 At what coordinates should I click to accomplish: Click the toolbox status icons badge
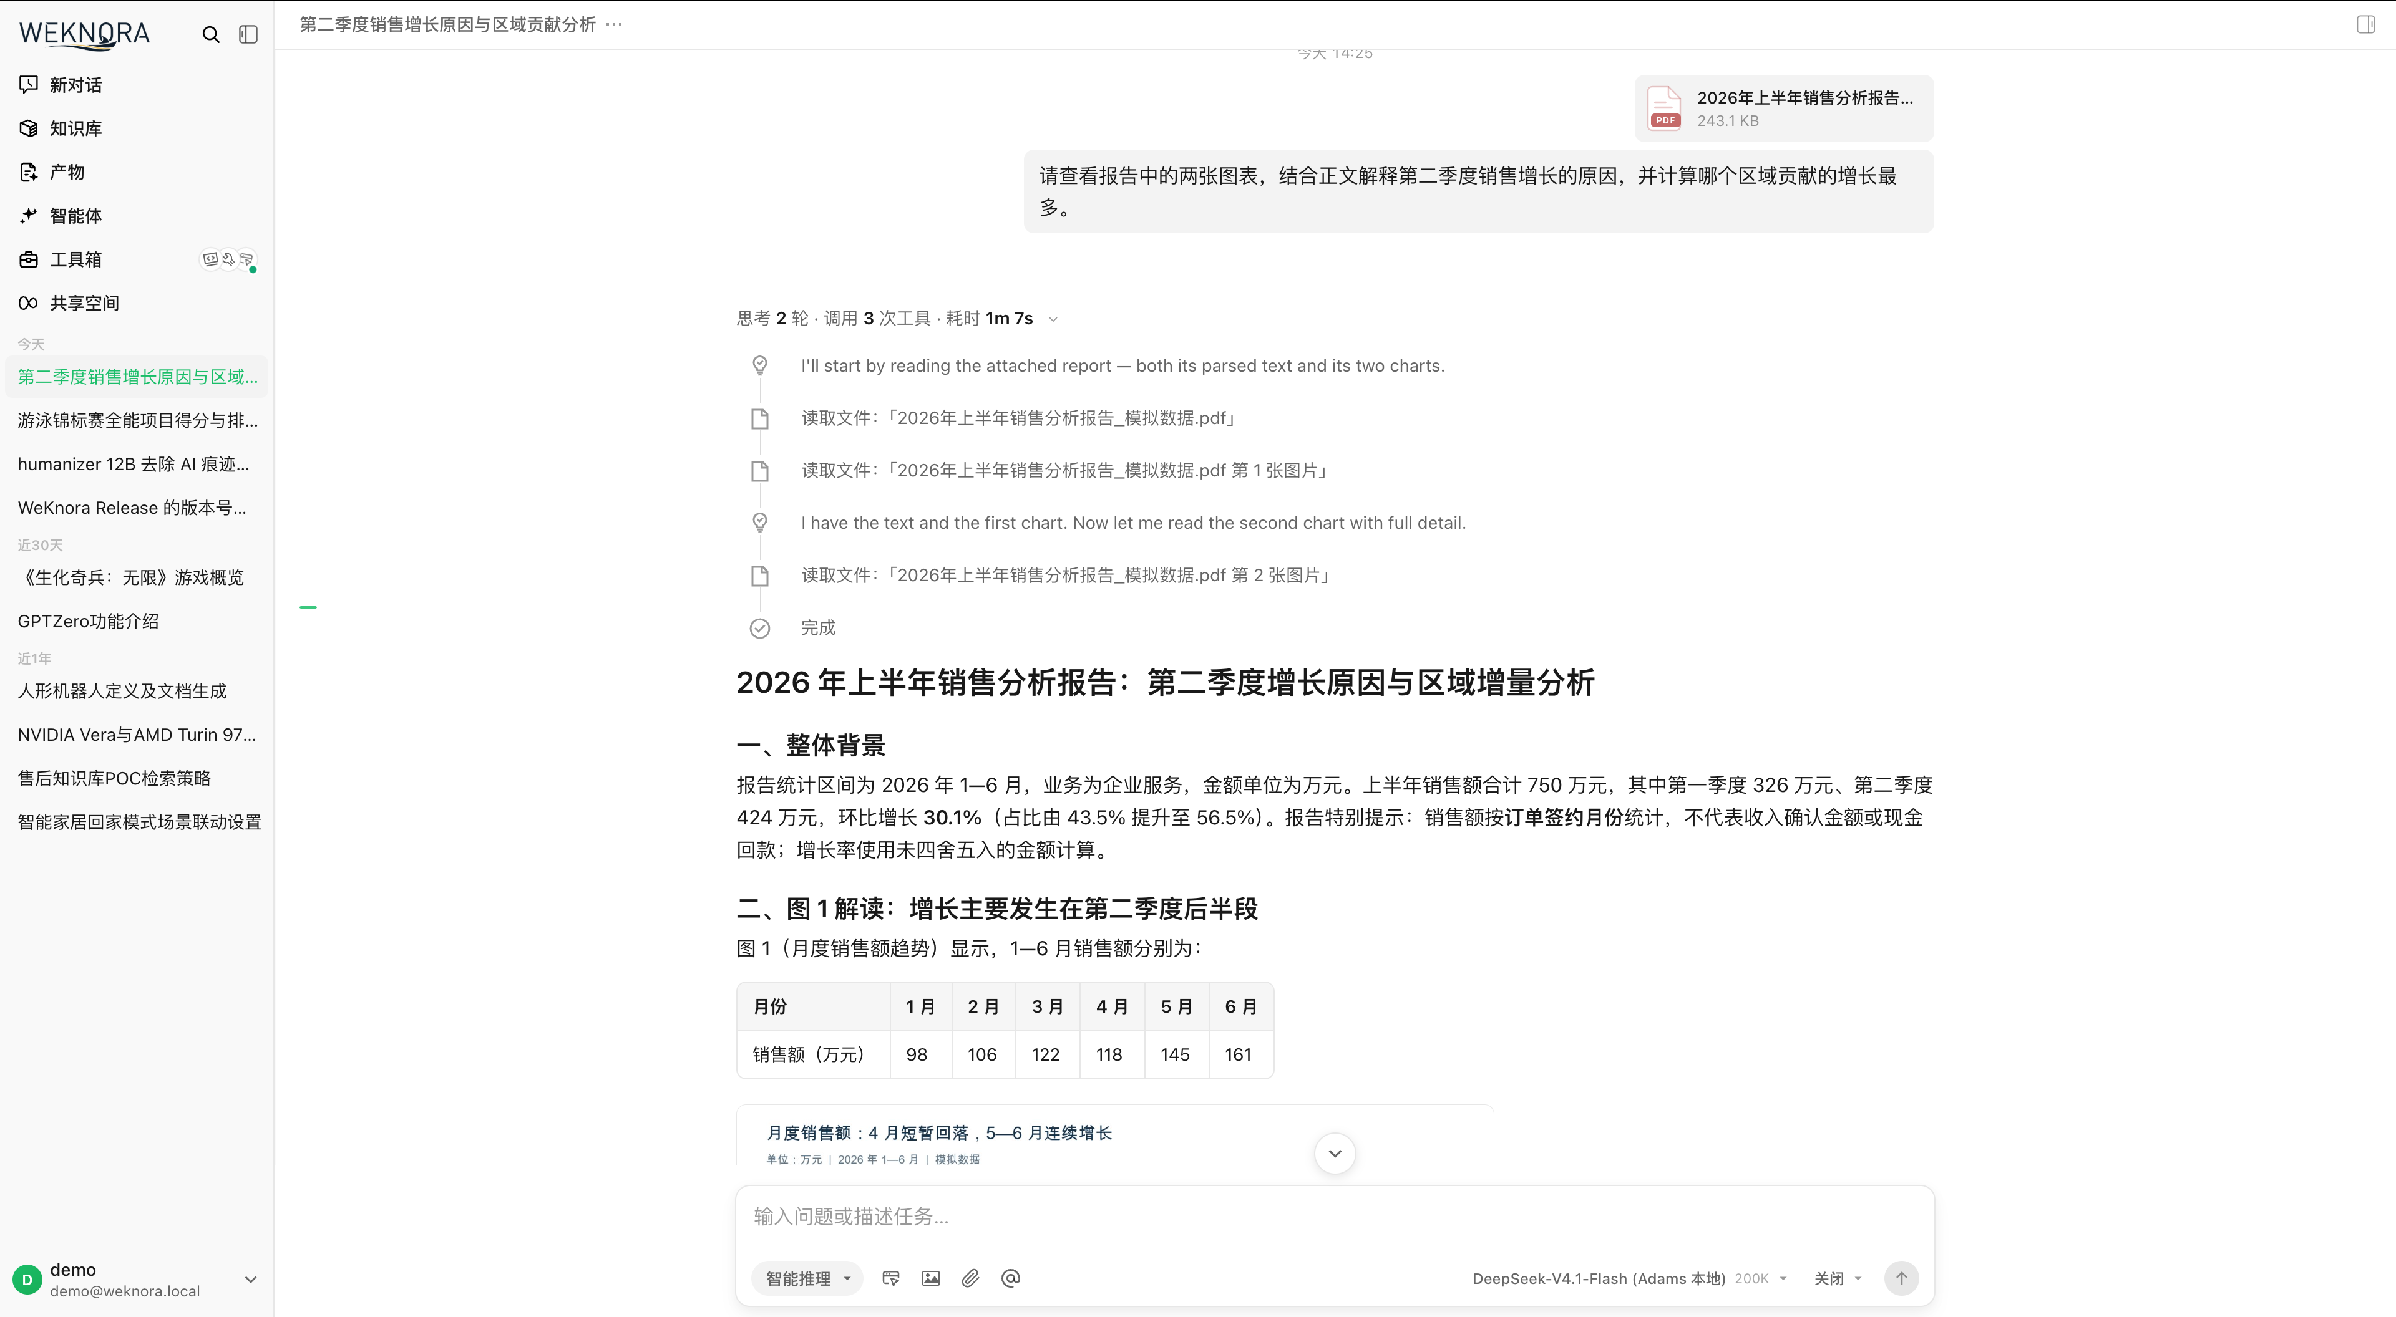230,260
